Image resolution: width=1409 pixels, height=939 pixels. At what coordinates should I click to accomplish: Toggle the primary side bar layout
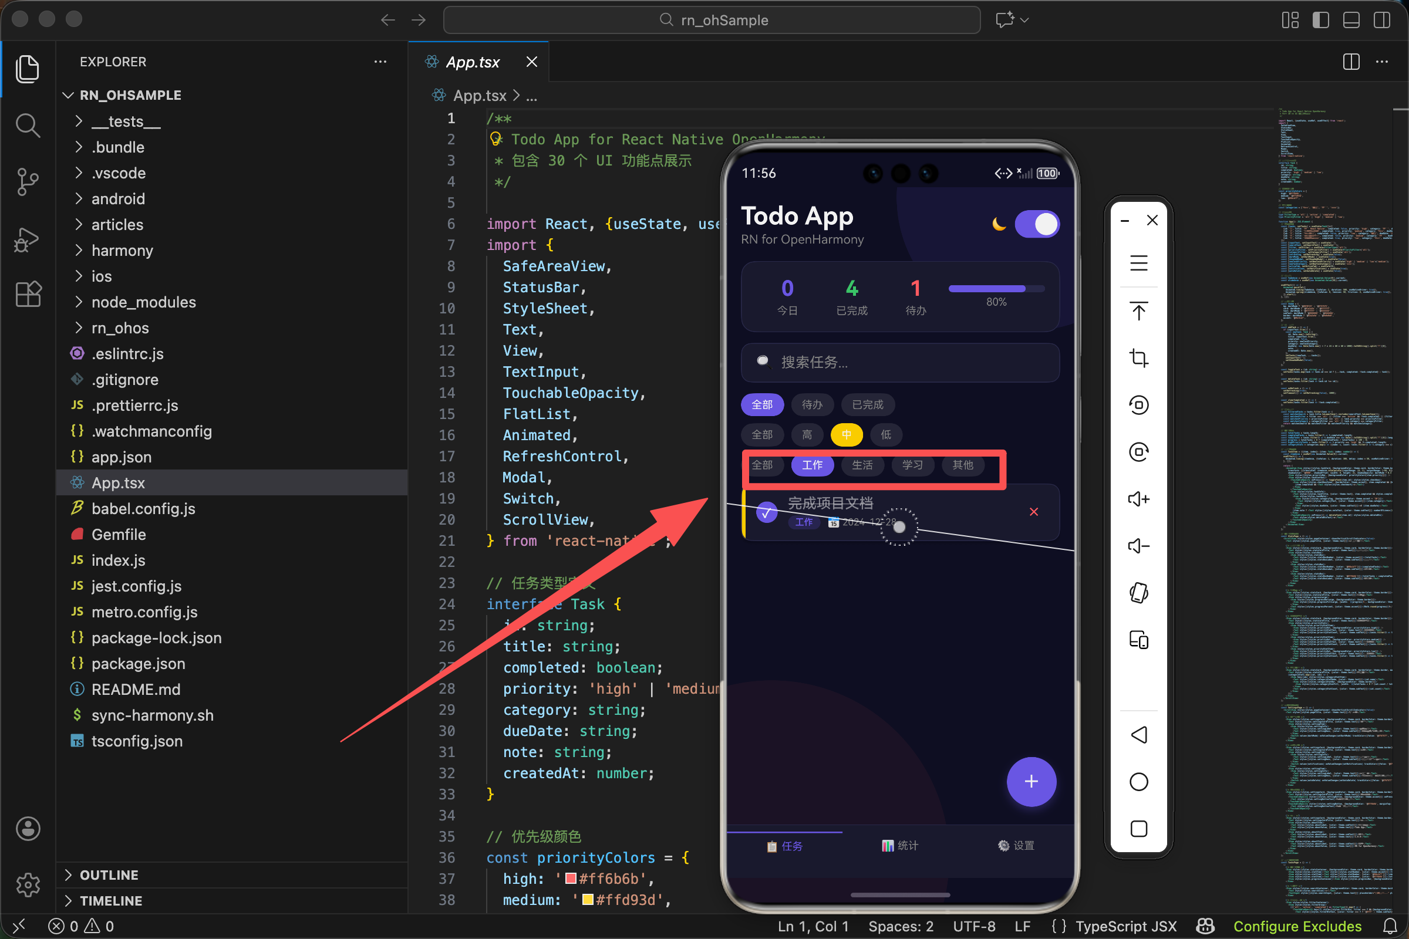pyautogui.click(x=1320, y=20)
